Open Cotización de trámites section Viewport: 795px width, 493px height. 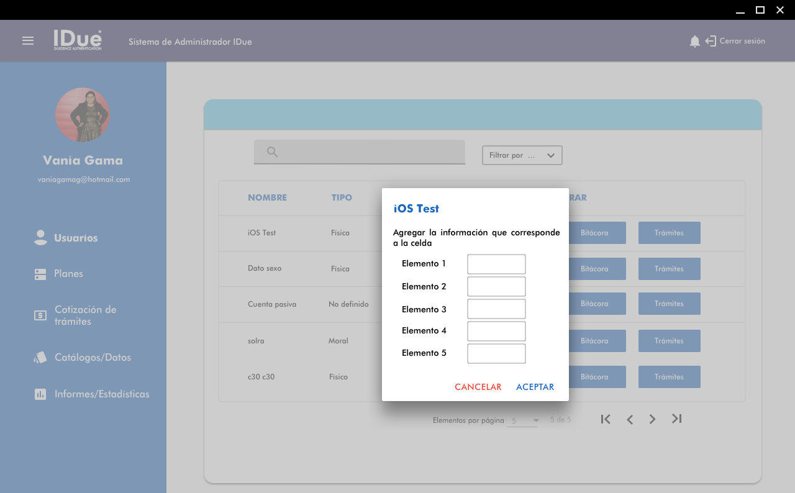85,315
